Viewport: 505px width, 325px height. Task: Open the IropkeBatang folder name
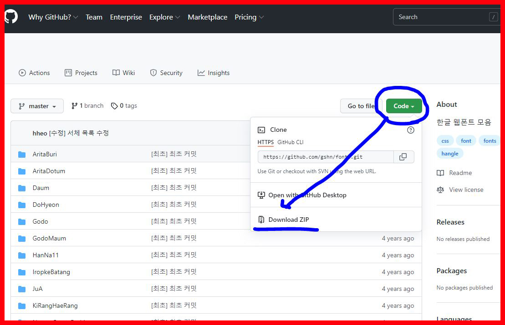coord(51,272)
